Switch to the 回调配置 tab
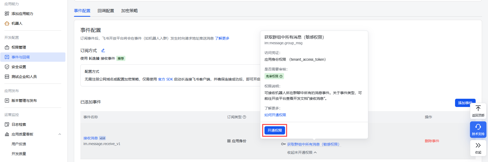 point(106,11)
